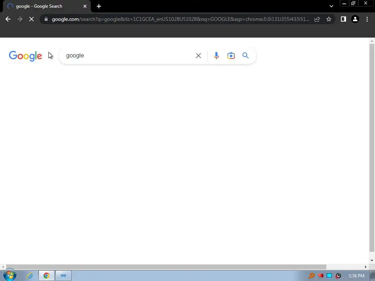The image size is (375, 281).
Task: Open the Chrome side panel
Action: tap(344, 19)
